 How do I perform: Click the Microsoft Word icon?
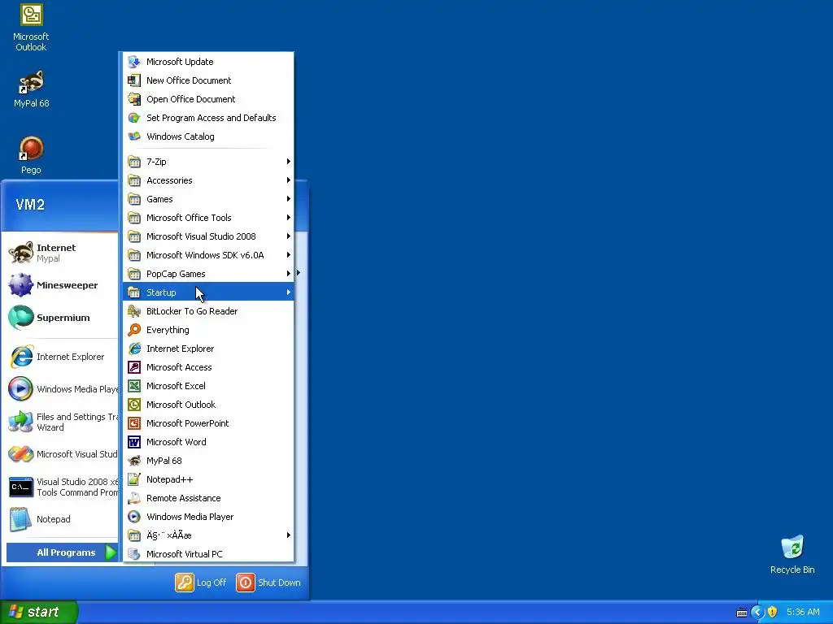click(134, 442)
